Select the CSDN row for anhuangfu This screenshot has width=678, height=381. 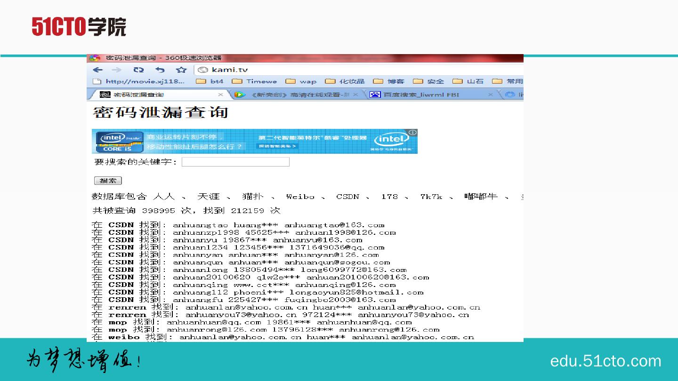click(x=243, y=300)
